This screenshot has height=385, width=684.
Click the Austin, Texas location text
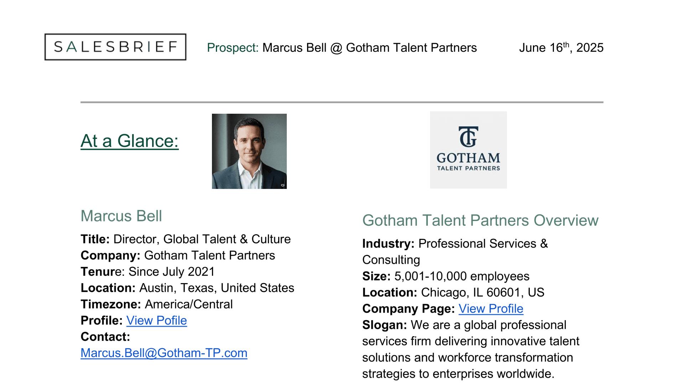(x=217, y=288)
